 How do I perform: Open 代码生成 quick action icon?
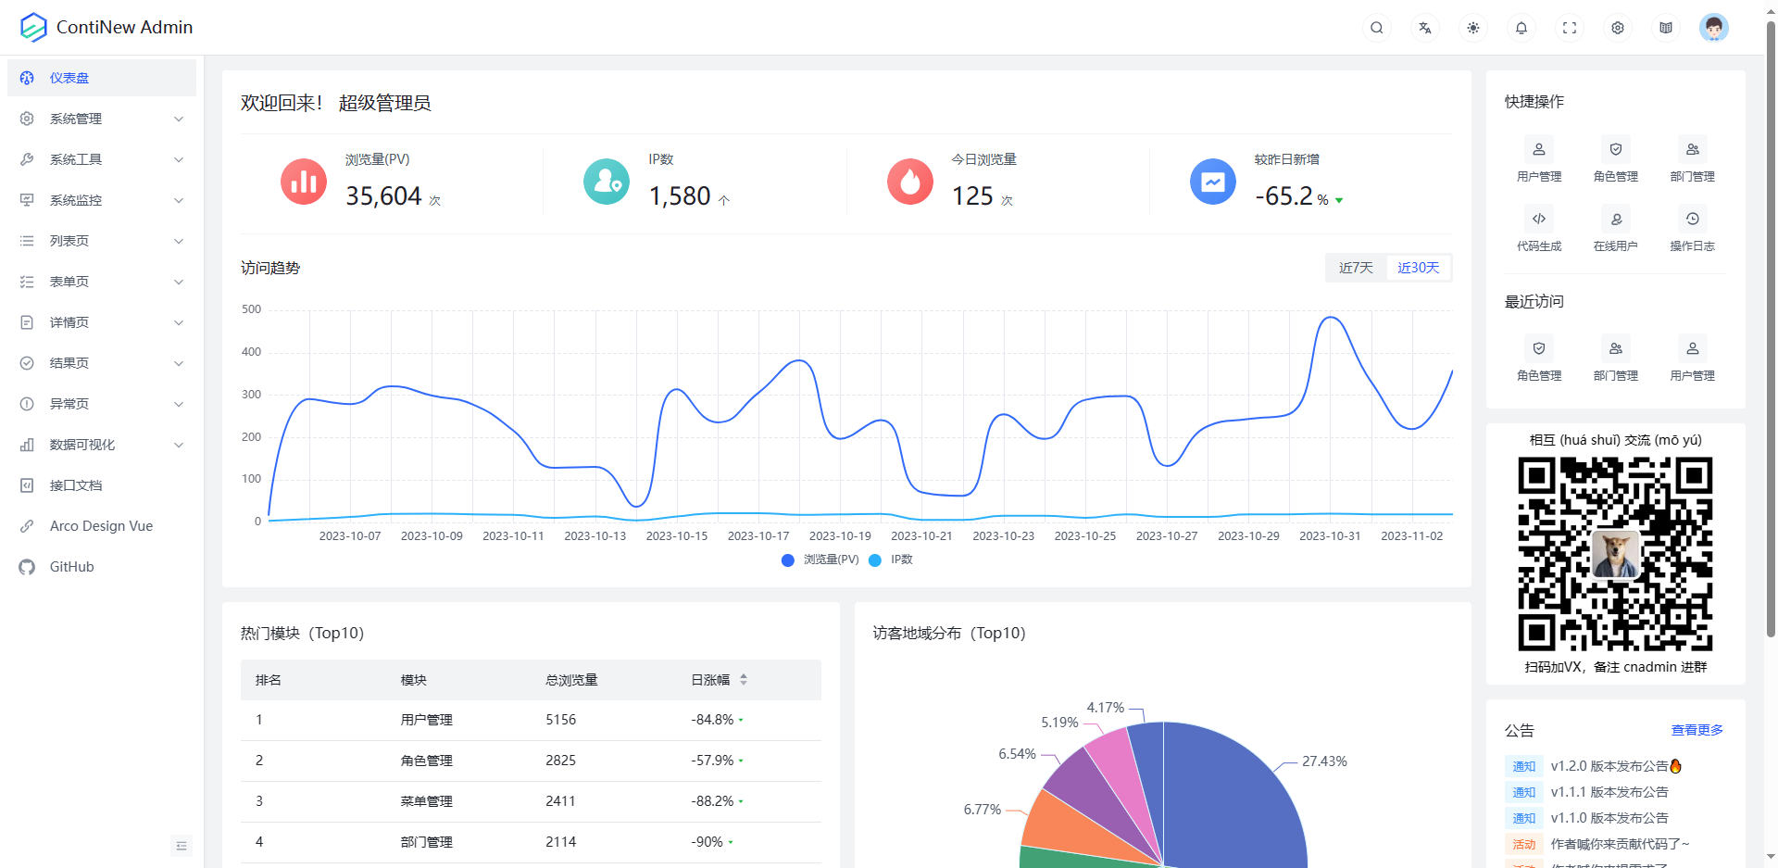pyautogui.click(x=1538, y=220)
